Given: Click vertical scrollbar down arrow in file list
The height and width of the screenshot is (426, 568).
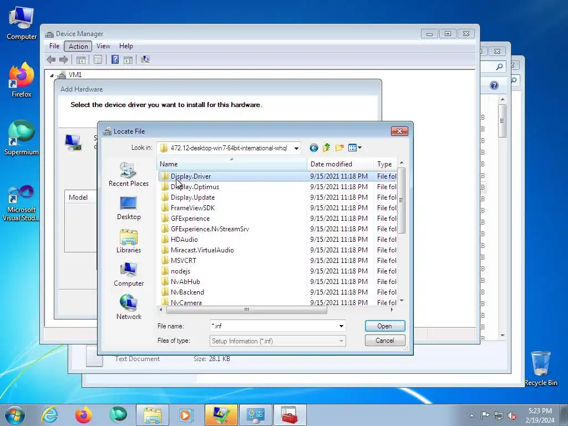Looking at the screenshot, I should (x=402, y=301).
